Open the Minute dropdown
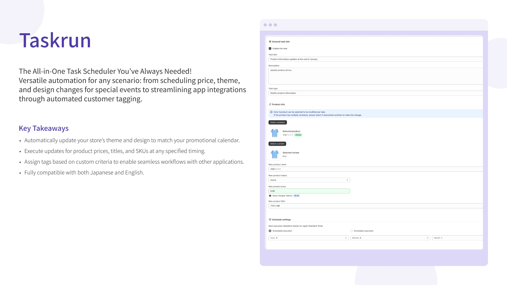This screenshot has height=285, width=507. tap(390, 238)
